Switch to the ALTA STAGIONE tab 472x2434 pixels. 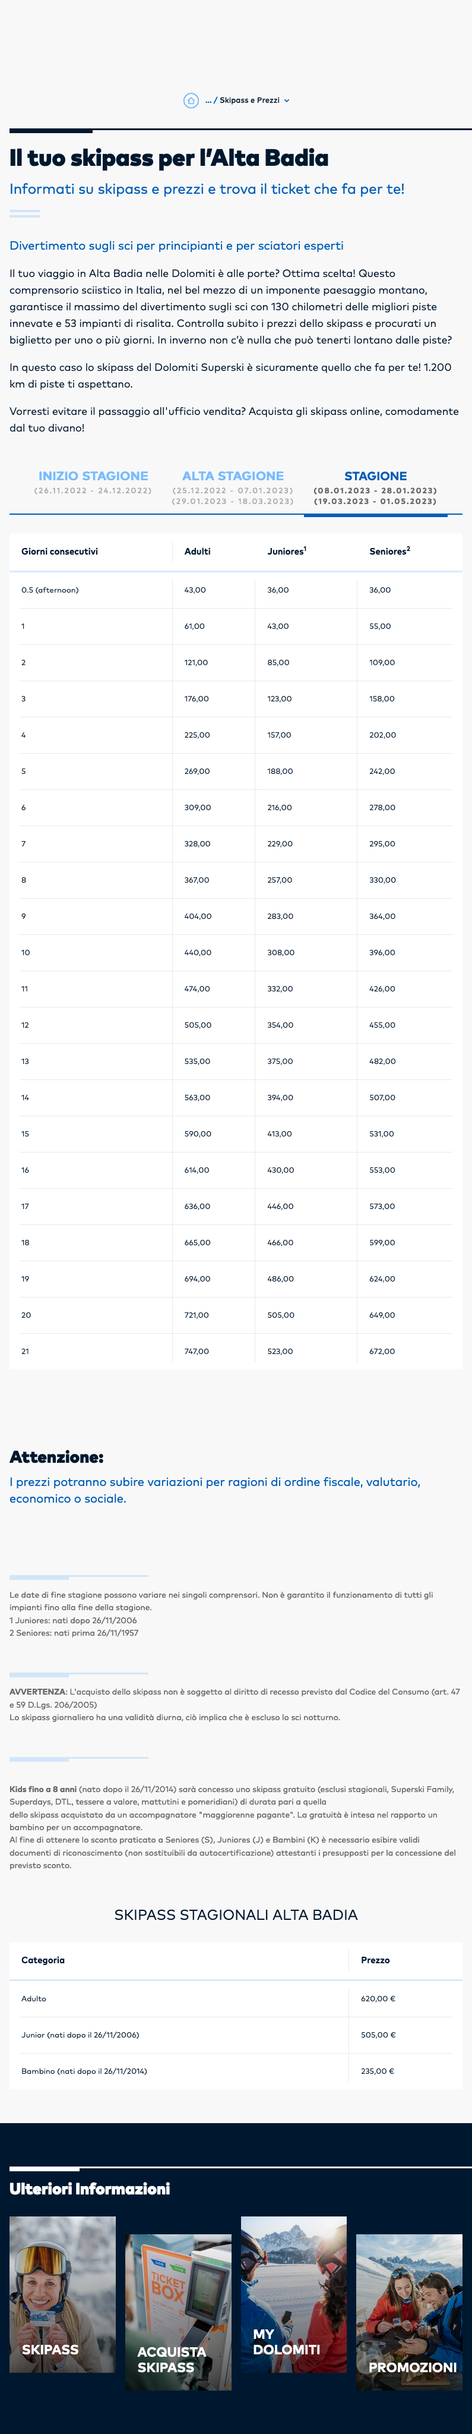(233, 487)
